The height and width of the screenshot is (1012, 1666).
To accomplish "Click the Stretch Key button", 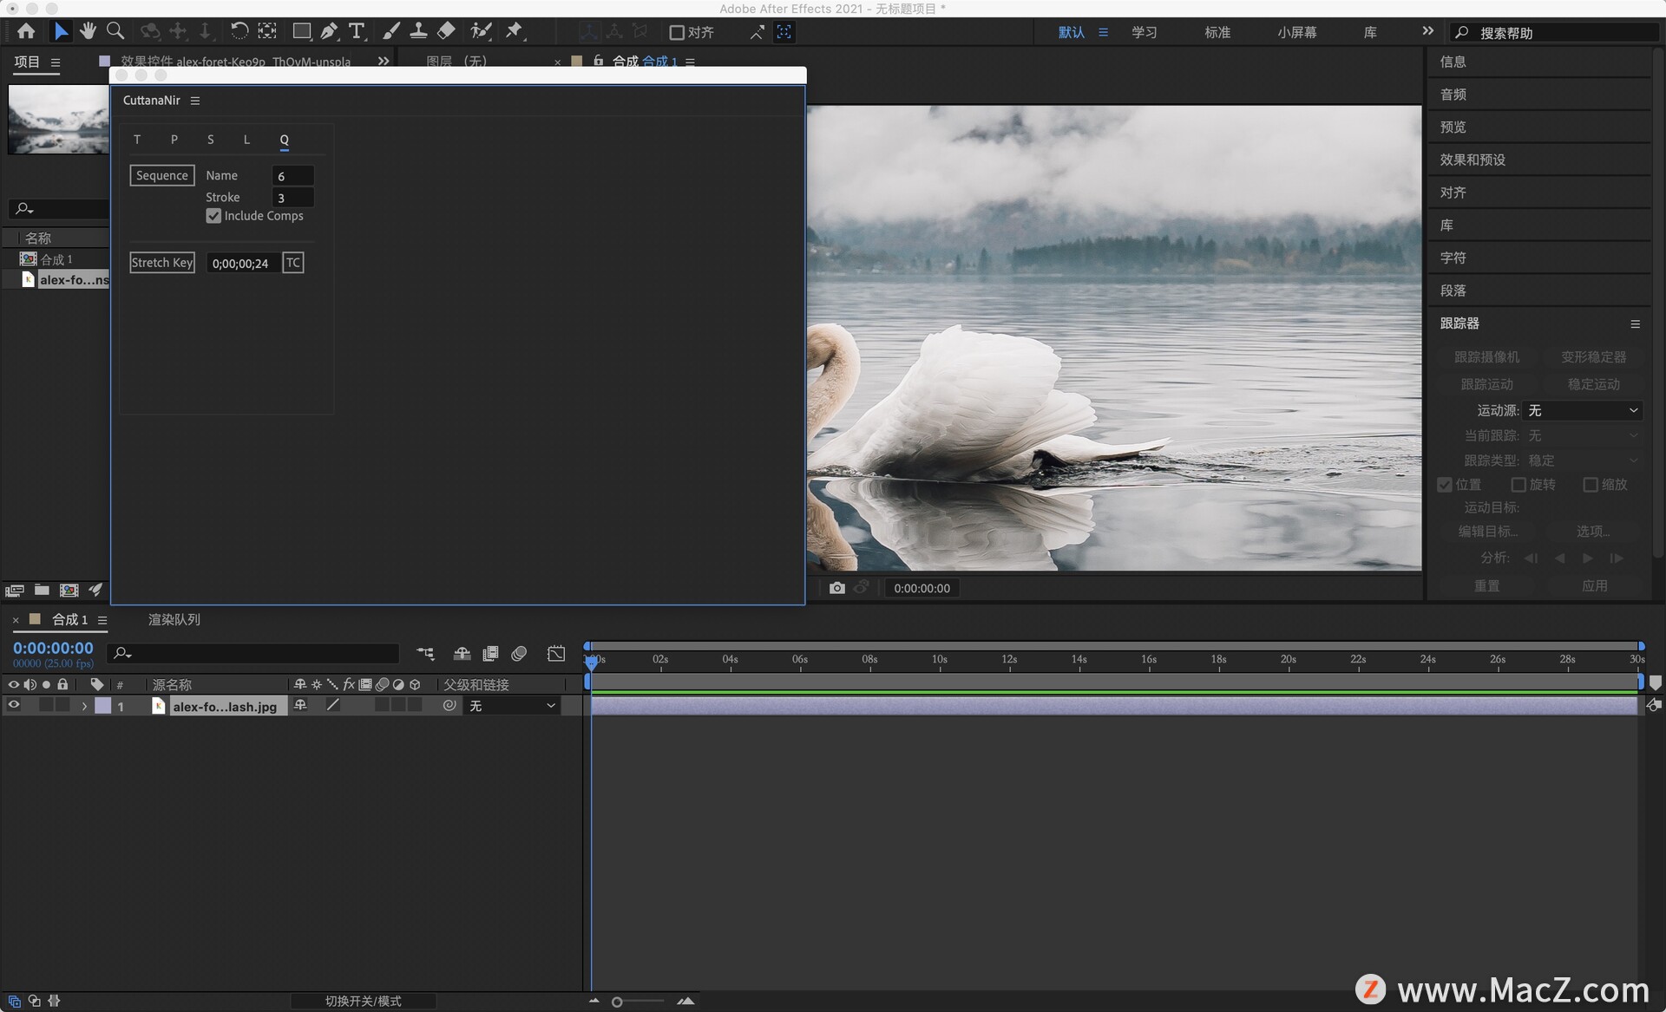I will pos(162,263).
